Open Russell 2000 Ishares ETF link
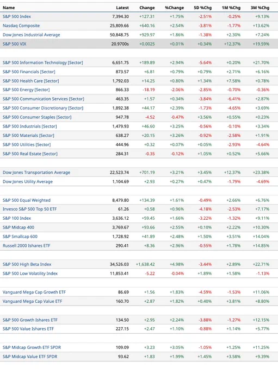Screen dimensions: 278x369 [27, 246]
